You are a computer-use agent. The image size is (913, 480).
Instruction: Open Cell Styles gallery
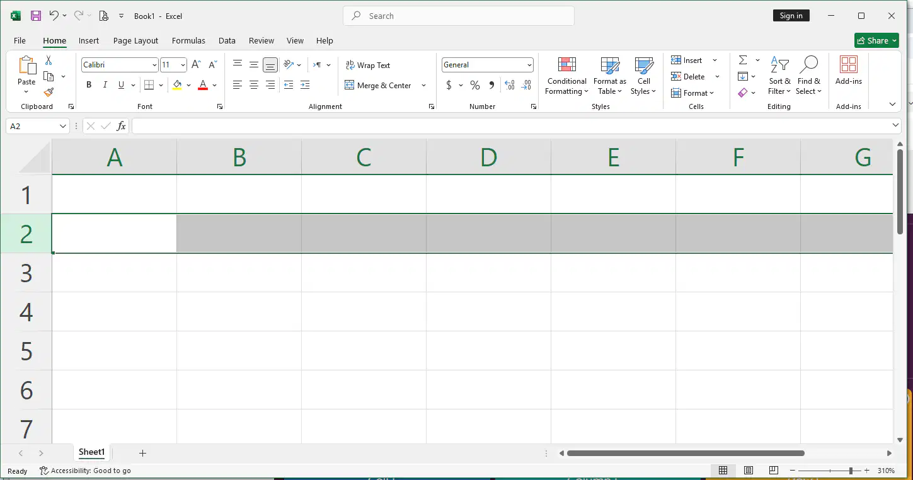click(x=643, y=76)
